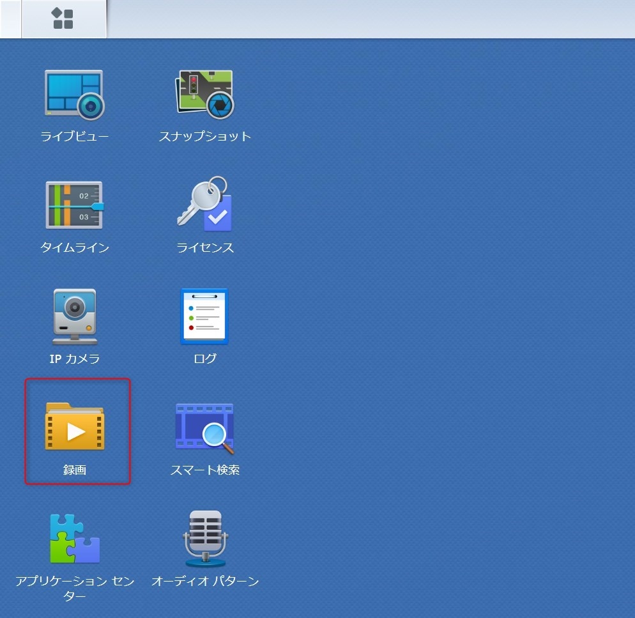Viewport: 635px width, 618px height.
Task: Click the 録画 yellow folder play icon
Action: coord(74,427)
